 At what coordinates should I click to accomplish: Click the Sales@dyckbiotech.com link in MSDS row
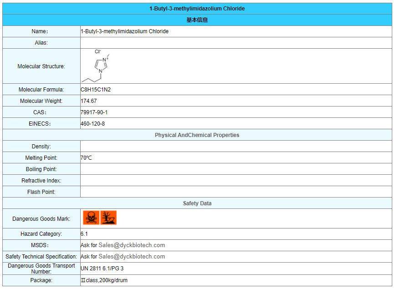point(132,245)
